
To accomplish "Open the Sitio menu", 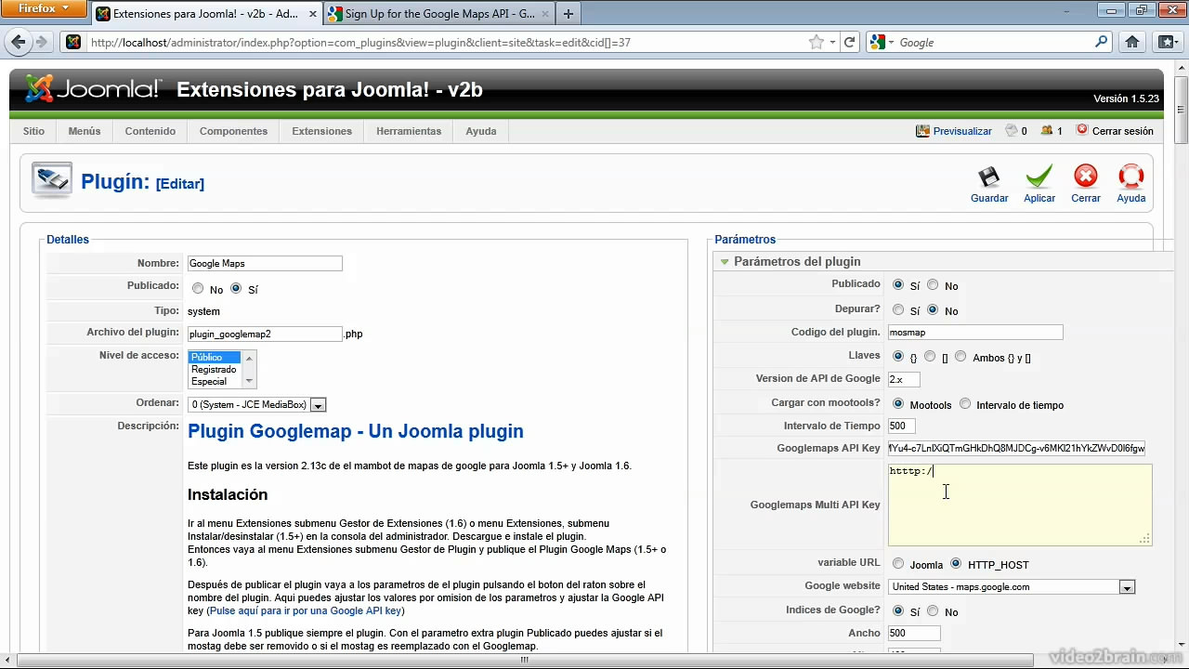I will click(x=33, y=131).
